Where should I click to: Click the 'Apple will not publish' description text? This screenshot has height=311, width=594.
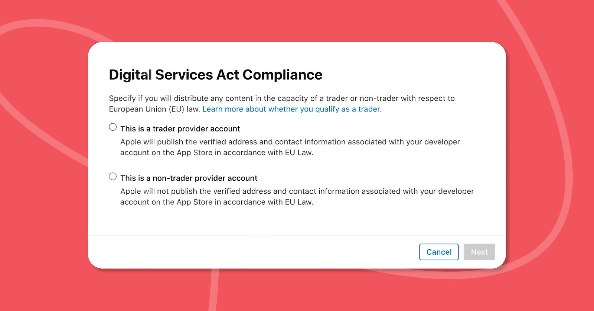click(297, 197)
